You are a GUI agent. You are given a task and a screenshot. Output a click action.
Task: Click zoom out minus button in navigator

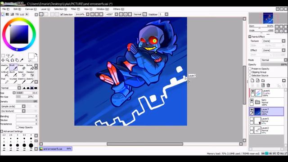(x=277, y=27)
